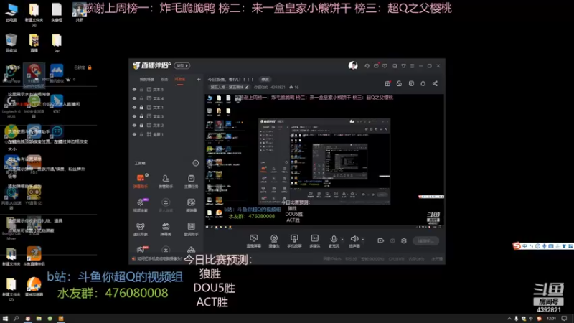This screenshot has width=574, height=323.
Task: Click the streamer avatar in title bar
Action: click(x=353, y=65)
